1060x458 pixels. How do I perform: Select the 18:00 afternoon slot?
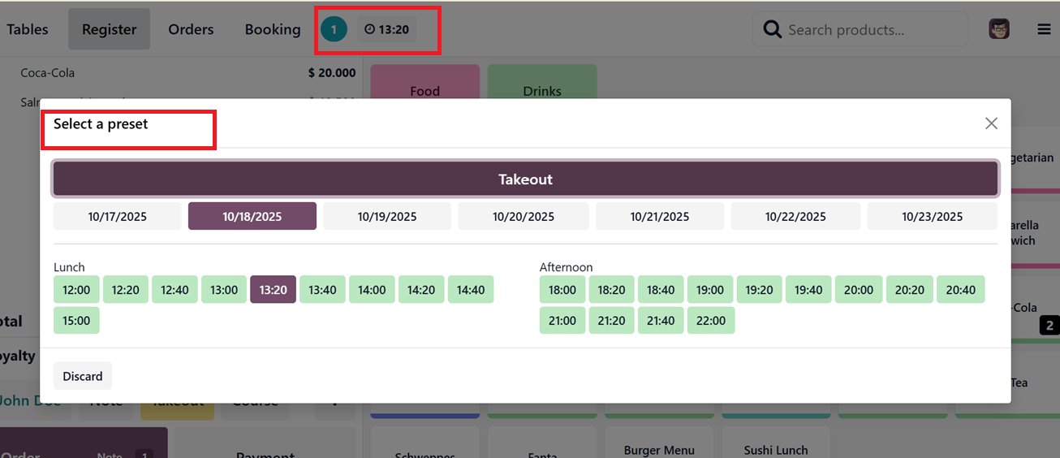point(562,290)
